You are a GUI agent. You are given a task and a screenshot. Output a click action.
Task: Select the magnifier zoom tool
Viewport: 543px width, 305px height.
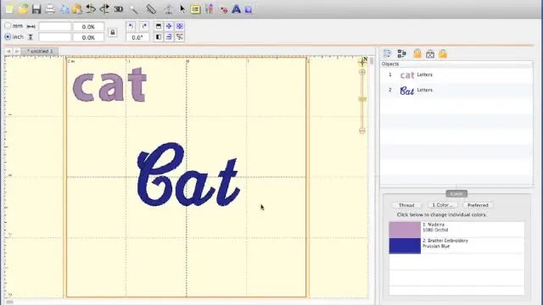coord(134,9)
